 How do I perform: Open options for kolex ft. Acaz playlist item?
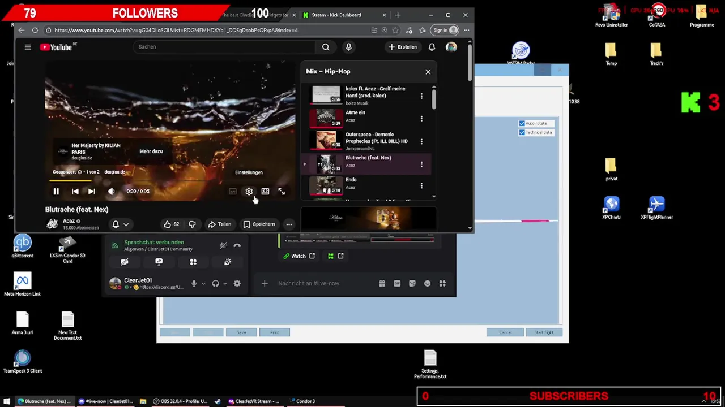[421, 96]
